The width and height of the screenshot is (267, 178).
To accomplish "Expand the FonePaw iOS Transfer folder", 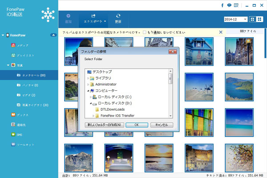I will click(x=93, y=116).
